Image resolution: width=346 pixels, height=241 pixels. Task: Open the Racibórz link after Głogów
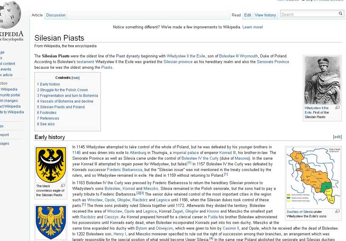(x=140, y=200)
